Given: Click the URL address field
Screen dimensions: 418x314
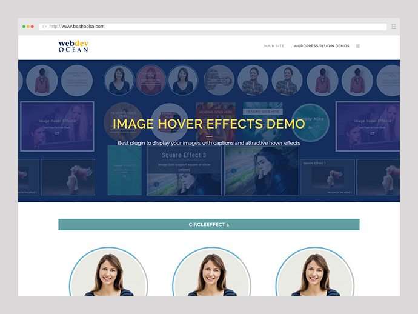Looking at the screenshot, I should tap(213, 27).
